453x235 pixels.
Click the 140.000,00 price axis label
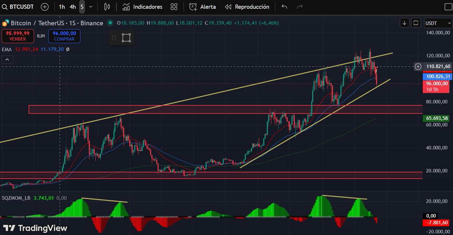tap(438, 33)
